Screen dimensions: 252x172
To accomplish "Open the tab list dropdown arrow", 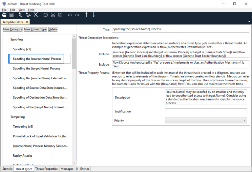I will point(249,22).
